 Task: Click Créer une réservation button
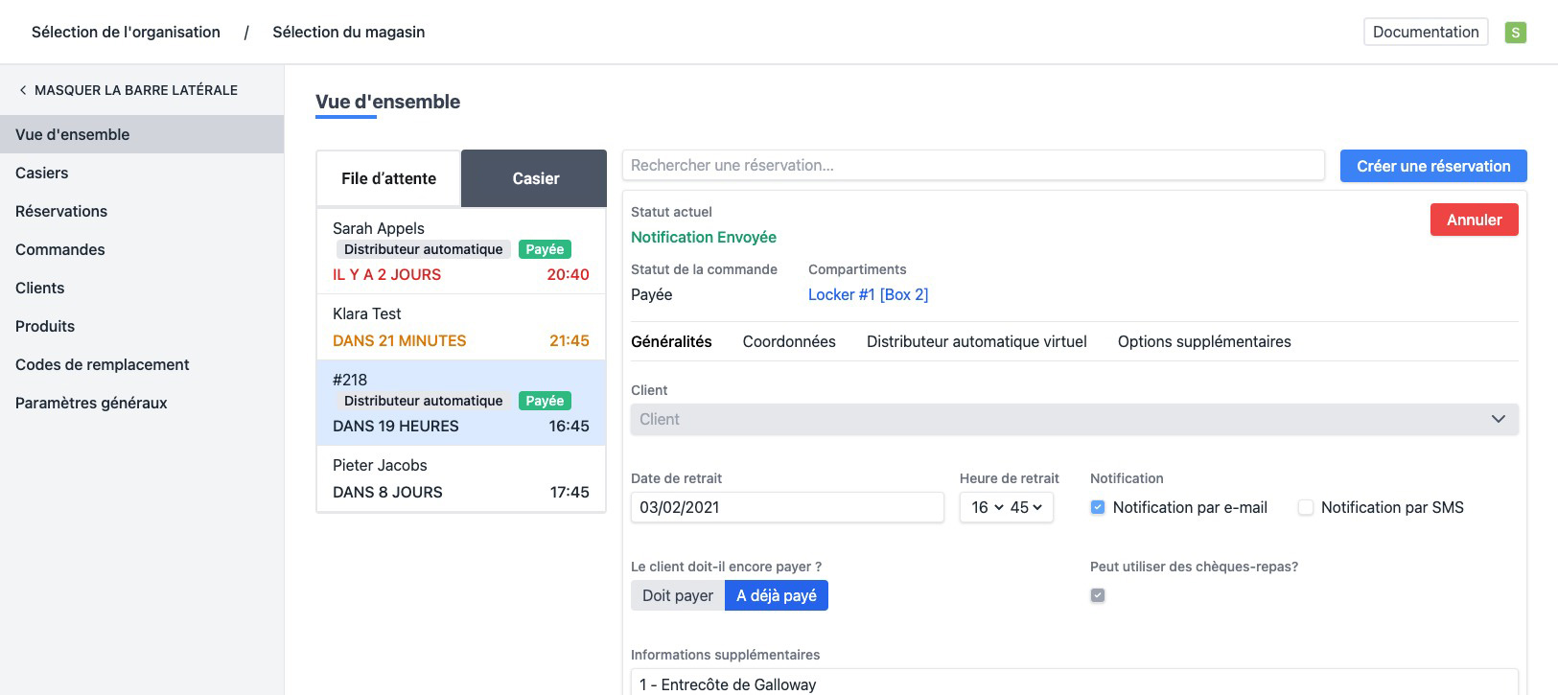pyautogui.click(x=1432, y=166)
